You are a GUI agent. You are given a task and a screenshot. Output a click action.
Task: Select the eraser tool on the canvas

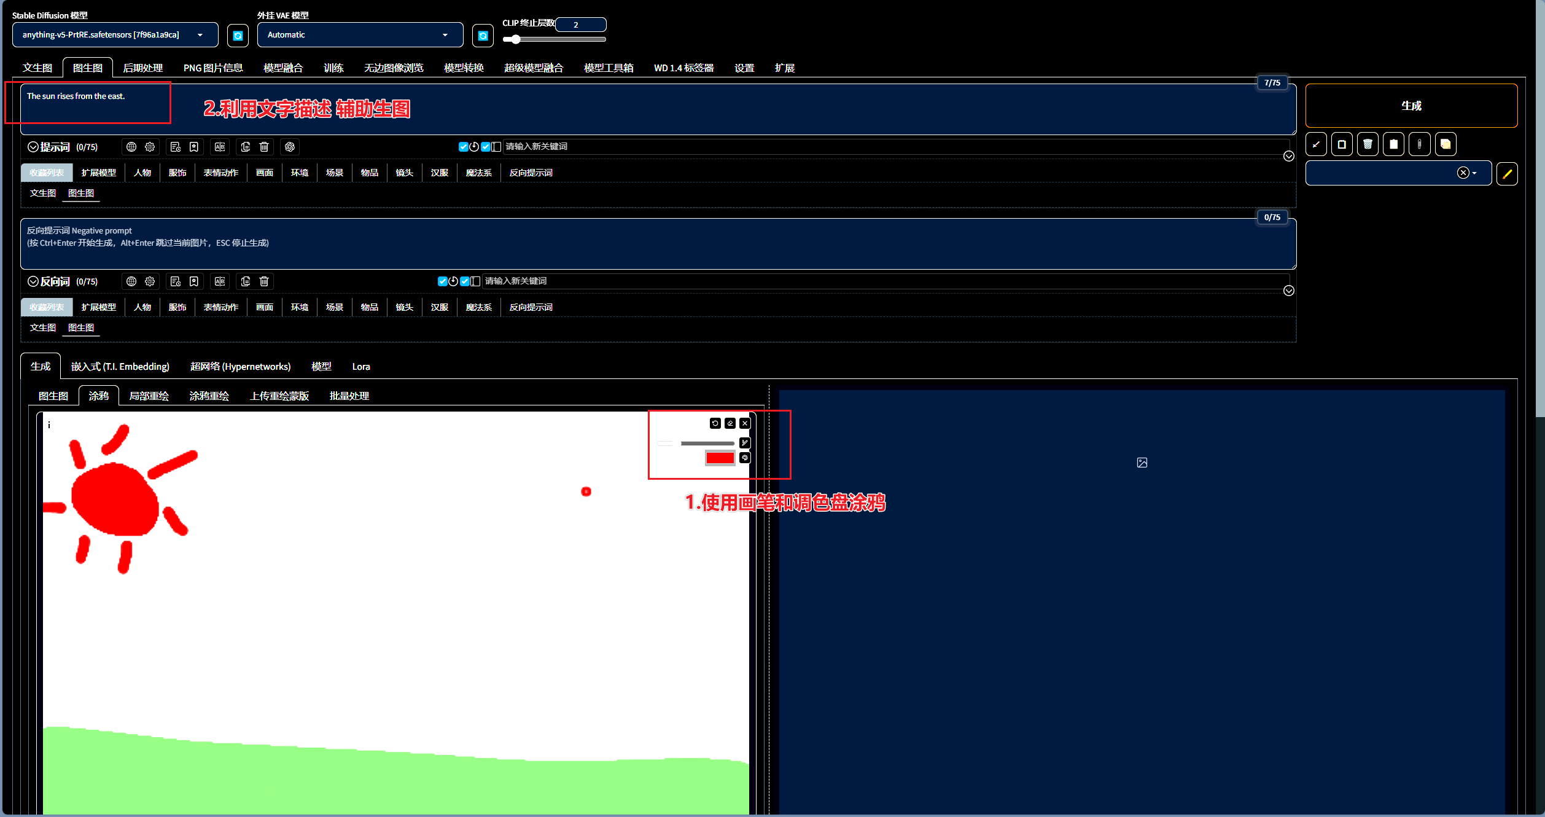[730, 423]
